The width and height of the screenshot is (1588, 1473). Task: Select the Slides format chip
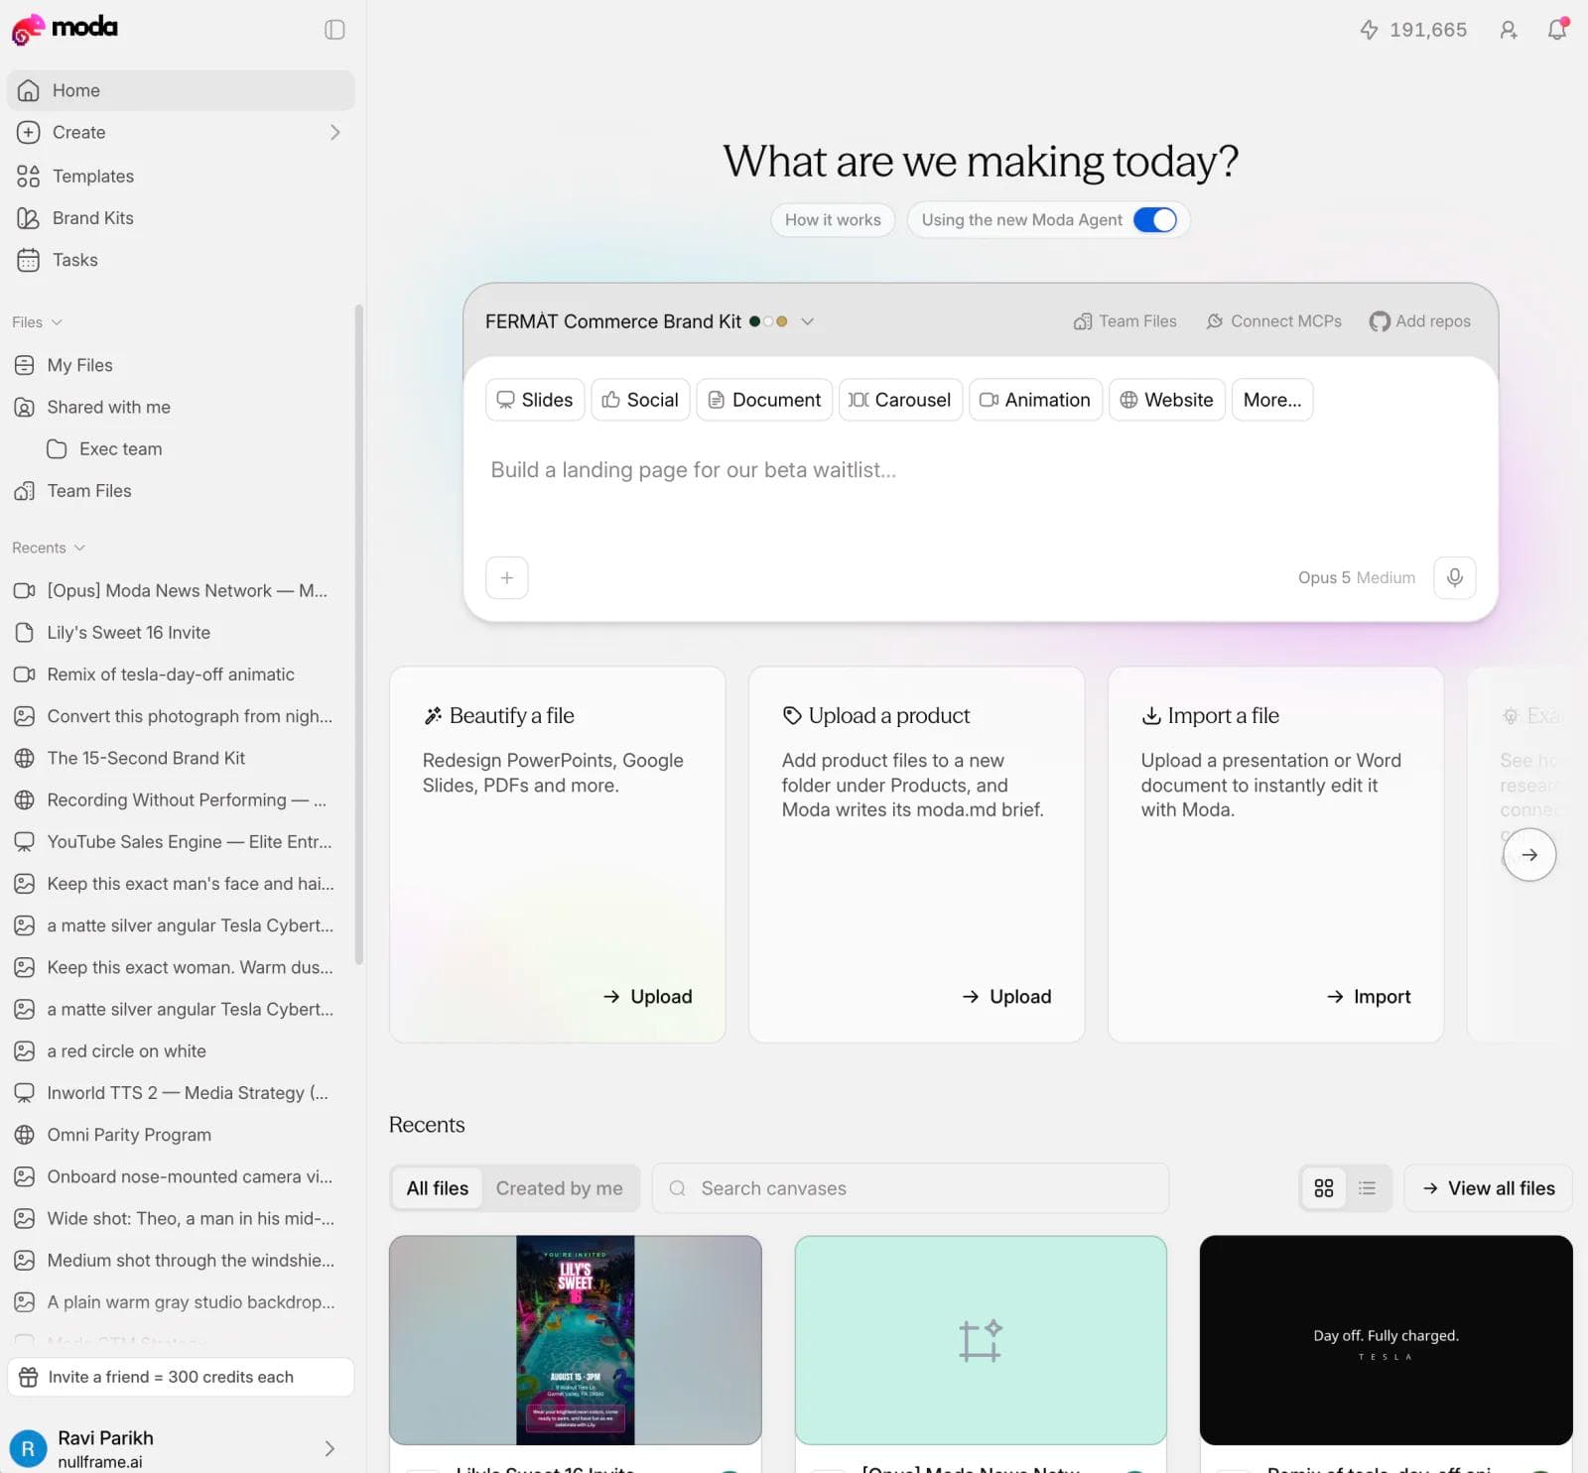click(x=535, y=400)
